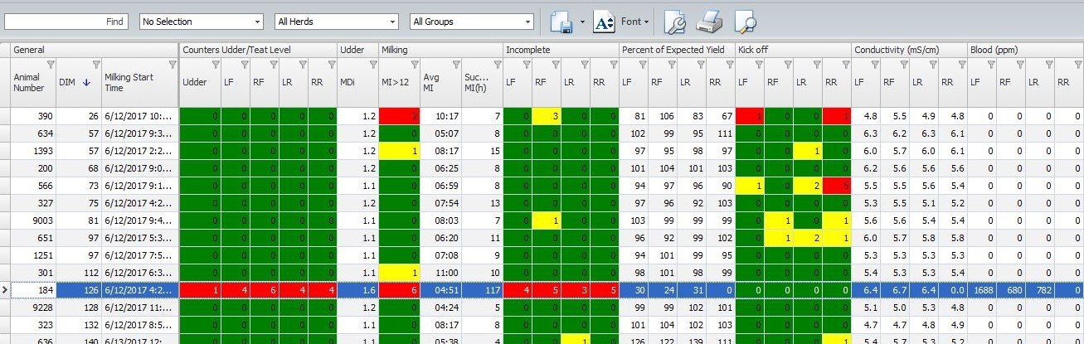Click filter icon on Milking Start Time column
This screenshot has width=1084, height=344.
coord(173,65)
